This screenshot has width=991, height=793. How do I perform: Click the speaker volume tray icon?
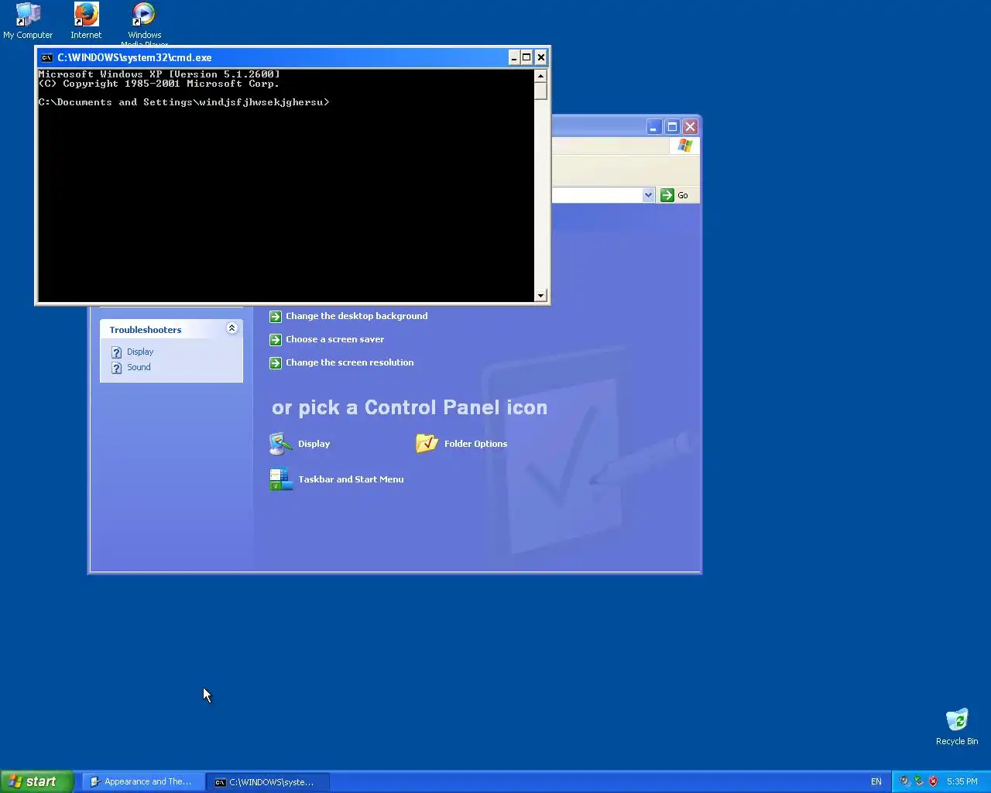pos(904,781)
